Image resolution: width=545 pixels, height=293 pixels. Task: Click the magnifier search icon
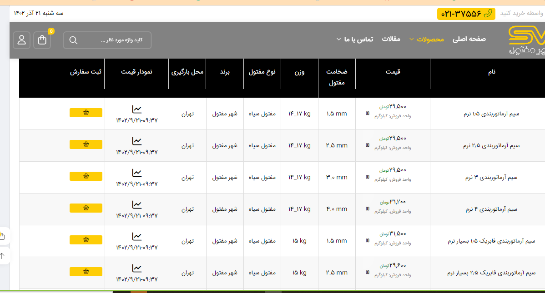(x=73, y=40)
